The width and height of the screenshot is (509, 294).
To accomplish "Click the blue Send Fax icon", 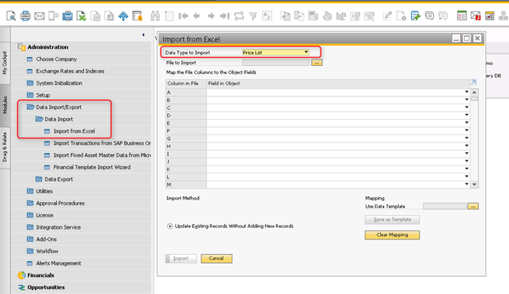I will point(67,15).
